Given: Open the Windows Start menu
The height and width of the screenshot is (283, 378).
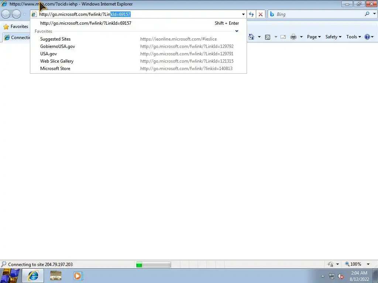Looking at the screenshot, I should pos(10,276).
